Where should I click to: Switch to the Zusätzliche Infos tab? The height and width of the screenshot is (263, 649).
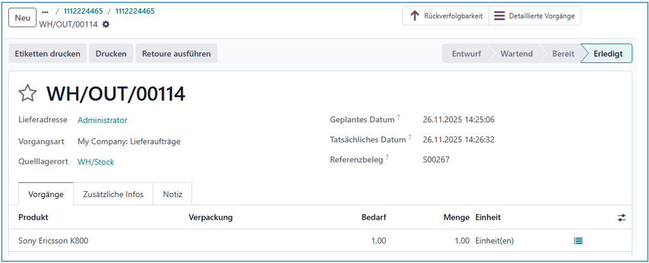(113, 194)
